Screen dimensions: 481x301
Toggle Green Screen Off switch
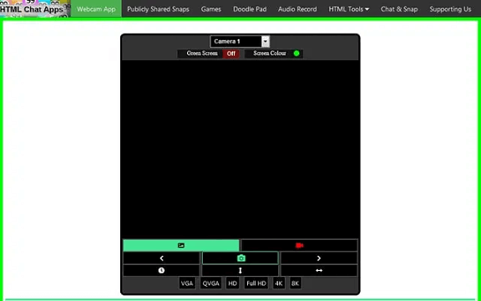[231, 54]
